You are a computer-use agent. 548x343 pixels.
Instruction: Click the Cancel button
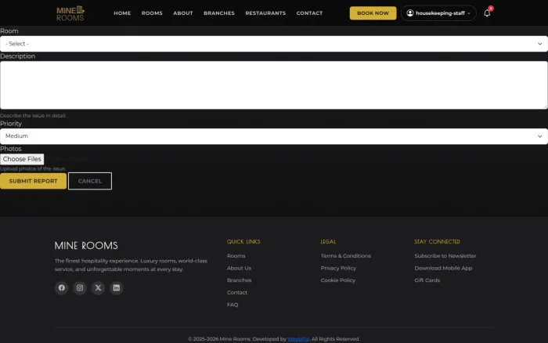click(90, 181)
